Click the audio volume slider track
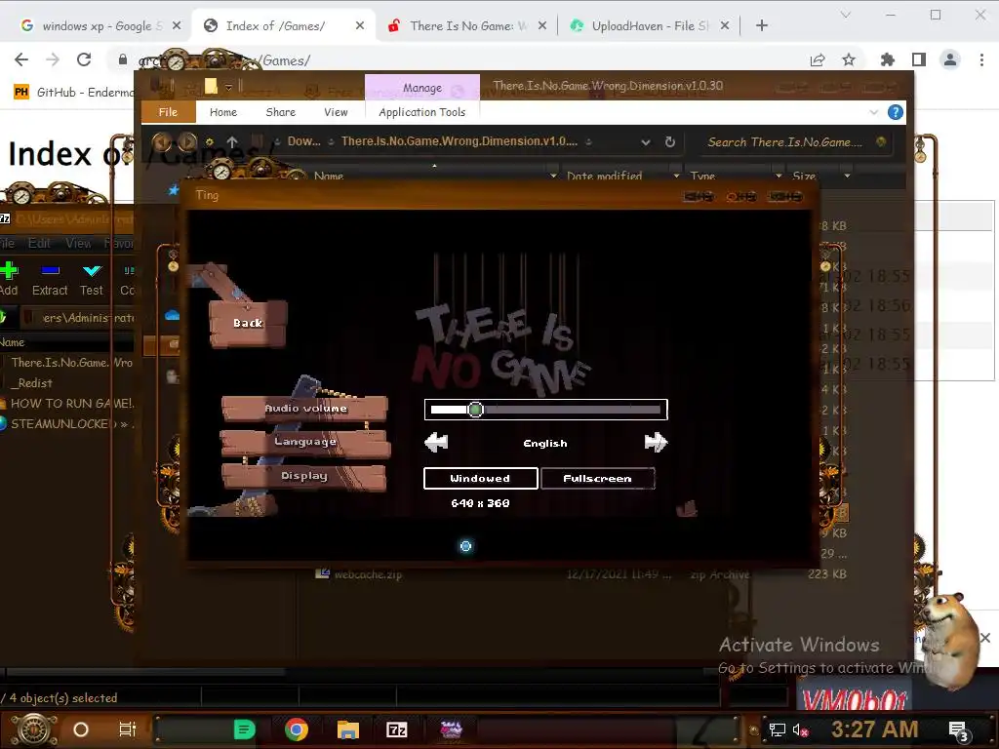 point(546,410)
